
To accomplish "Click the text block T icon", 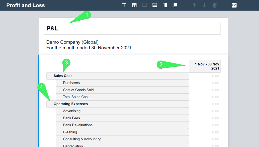I will [124, 6].
